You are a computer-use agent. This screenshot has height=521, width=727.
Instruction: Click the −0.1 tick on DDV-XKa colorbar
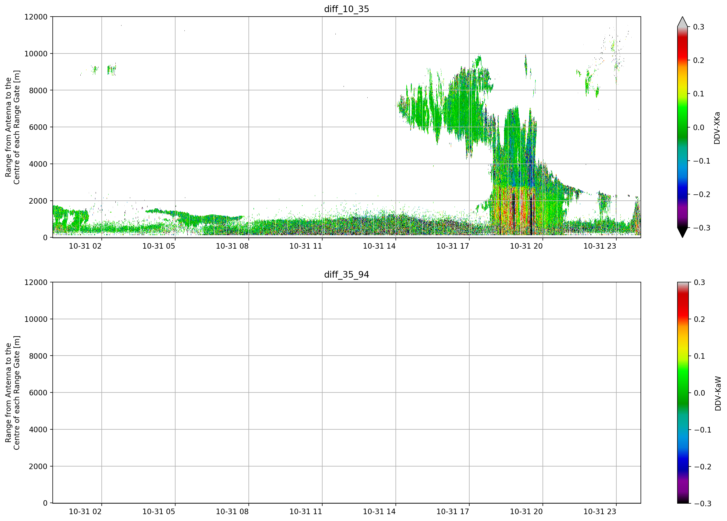click(x=702, y=161)
